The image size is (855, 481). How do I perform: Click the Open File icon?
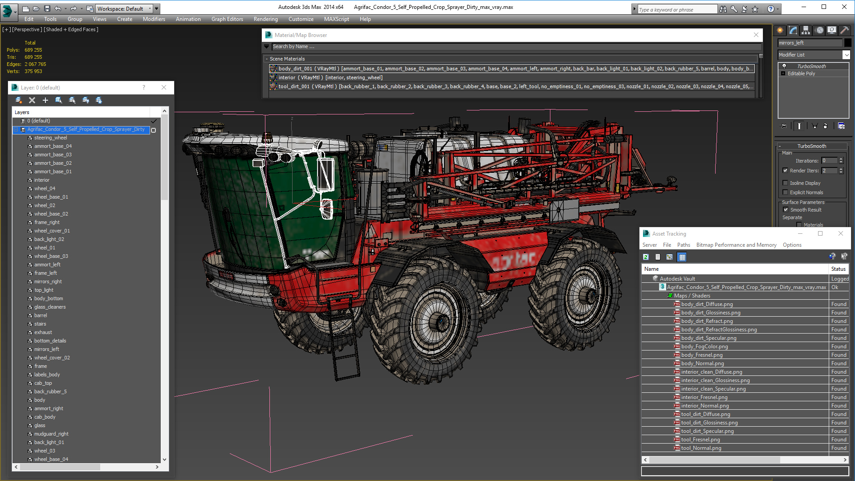point(37,8)
